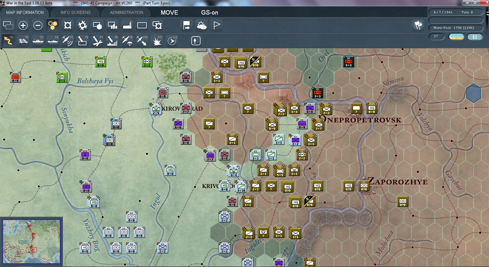Viewport: 489px width, 267px height.
Task: Click the MOVE mode label
Action: (x=169, y=12)
